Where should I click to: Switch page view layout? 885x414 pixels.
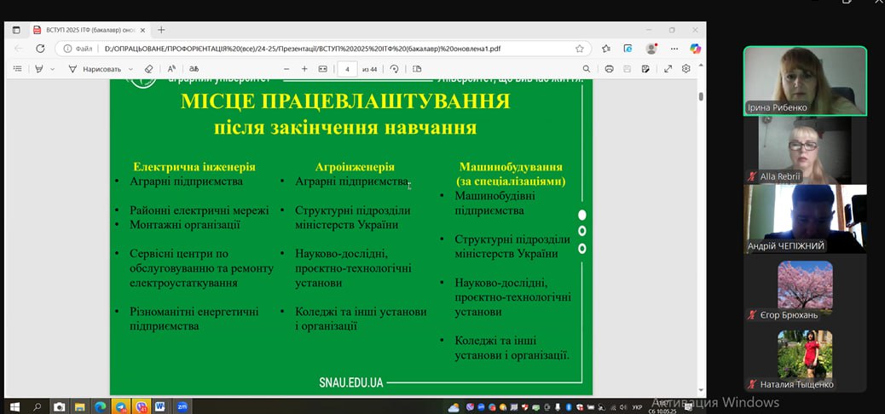(x=417, y=69)
